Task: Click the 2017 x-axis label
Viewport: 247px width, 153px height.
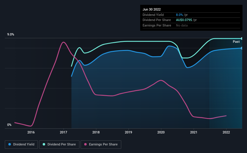Action: click(x=63, y=132)
